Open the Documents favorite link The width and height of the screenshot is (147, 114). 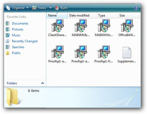pos(20,23)
